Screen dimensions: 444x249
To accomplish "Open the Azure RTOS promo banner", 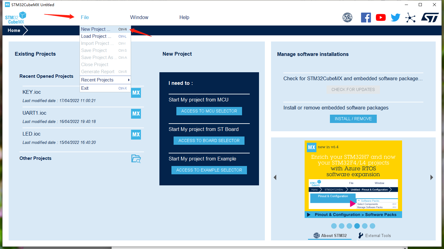I will pyautogui.click(x=353, y=179).
